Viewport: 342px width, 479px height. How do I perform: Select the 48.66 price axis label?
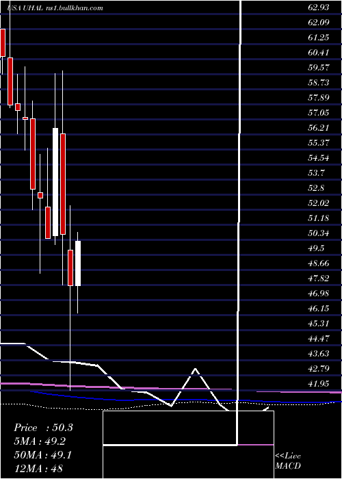319,263
